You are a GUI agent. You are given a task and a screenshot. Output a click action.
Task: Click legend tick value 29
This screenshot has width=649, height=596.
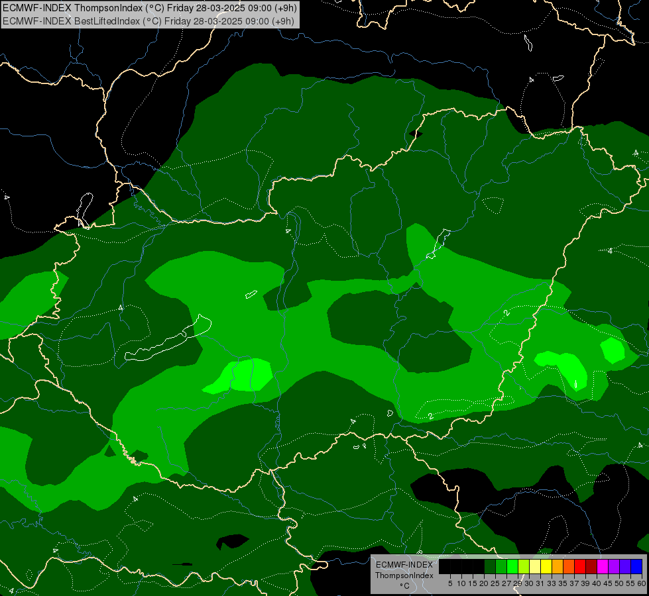click(518, 583)
